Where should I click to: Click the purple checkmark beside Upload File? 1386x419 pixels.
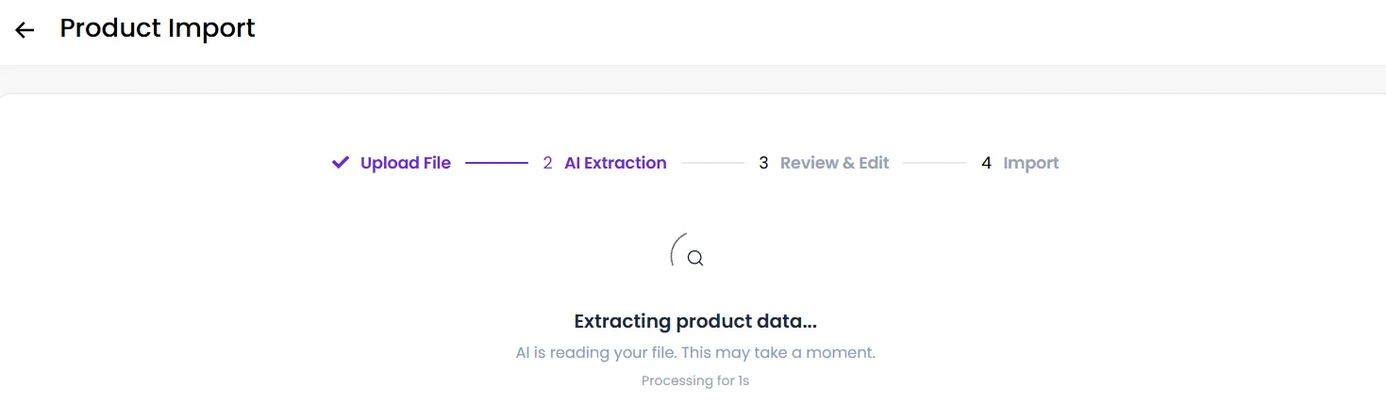(341, 163)
